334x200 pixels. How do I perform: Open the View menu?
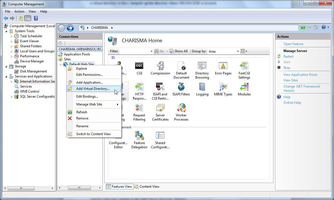click(x=32, y=11)
